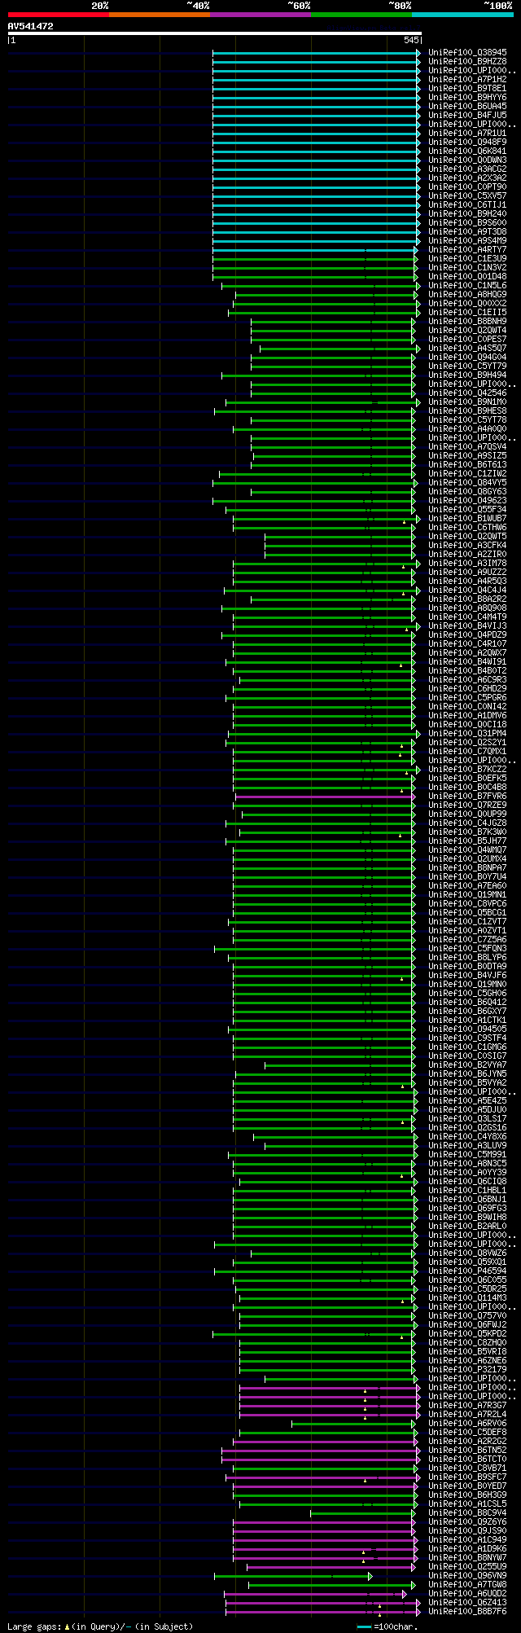Click the purple ~60% identity legend segment
The image size is (521, 1633).
[260, 15]
